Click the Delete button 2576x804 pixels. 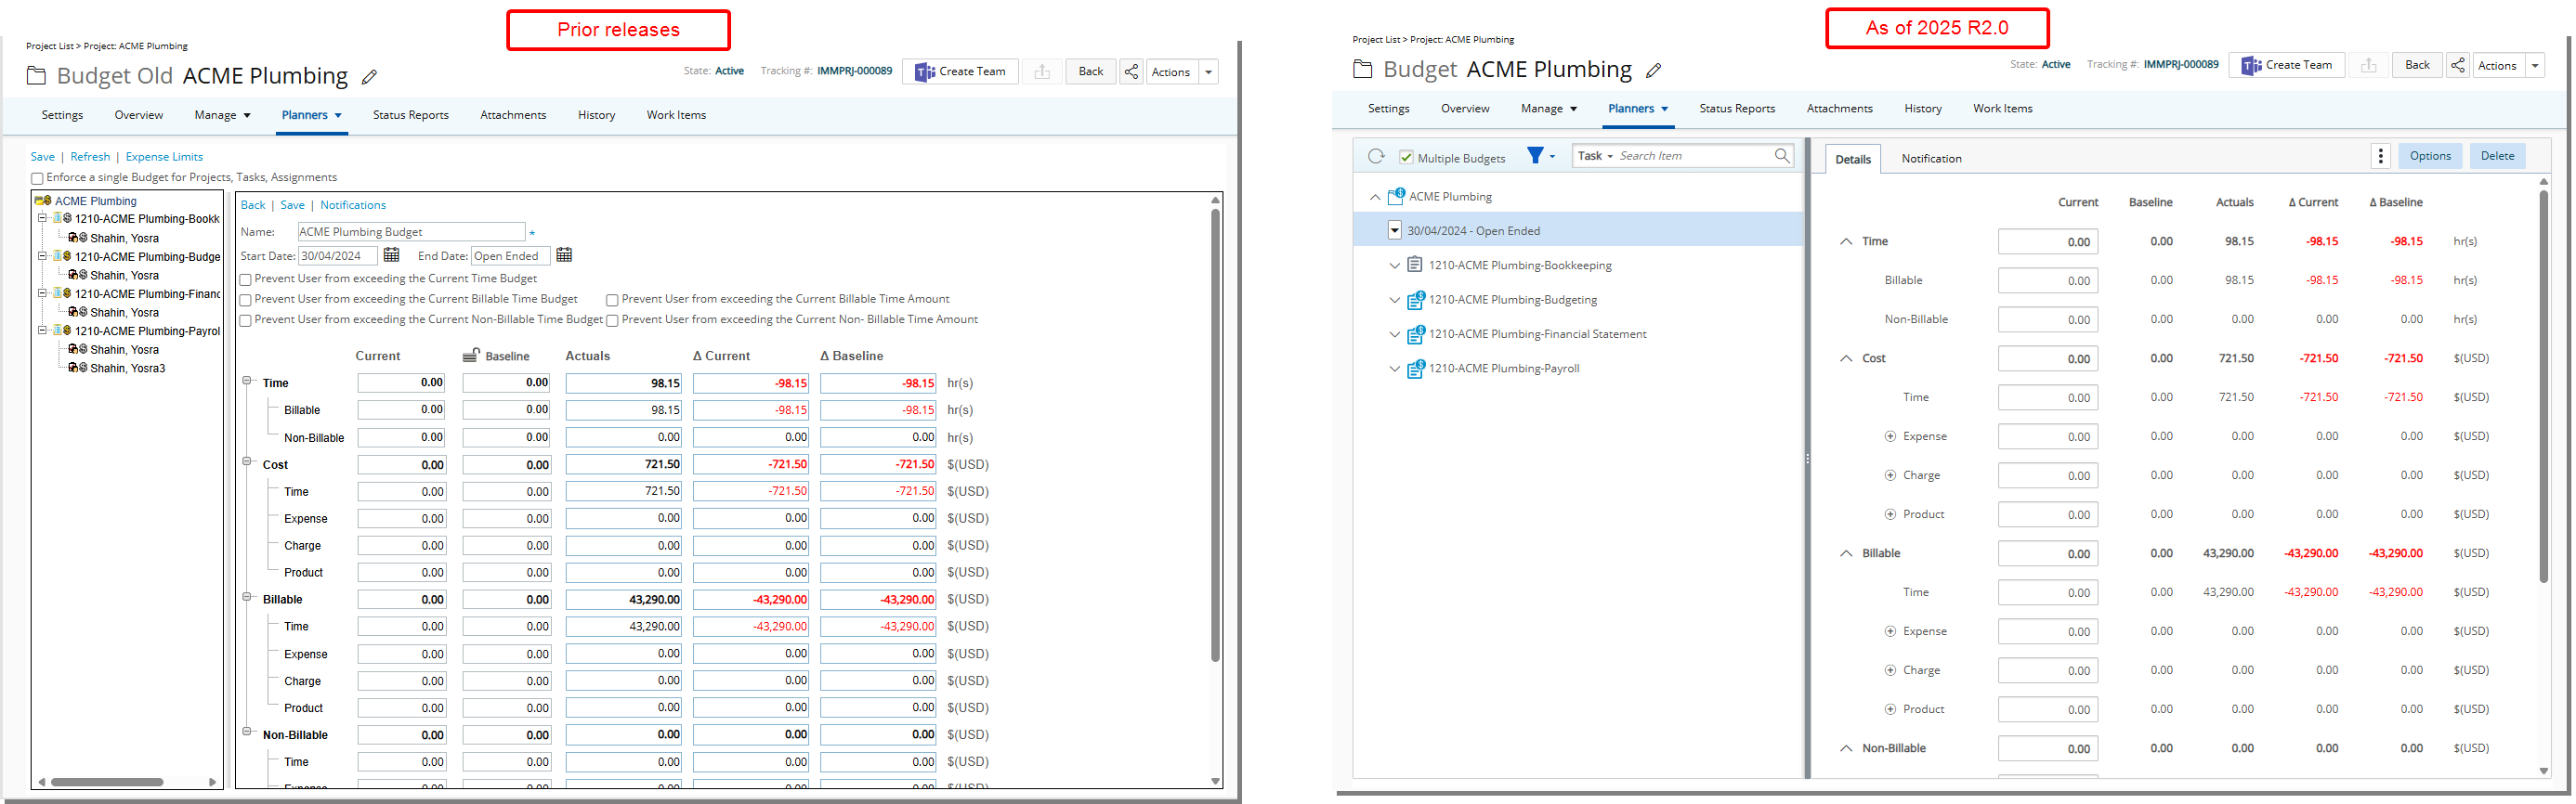pyautogui.click(x=2497, y=156)
